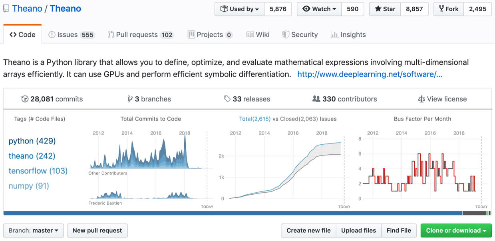Click the Projects board icon
495x241 pixels.
[x=191, y=35]
